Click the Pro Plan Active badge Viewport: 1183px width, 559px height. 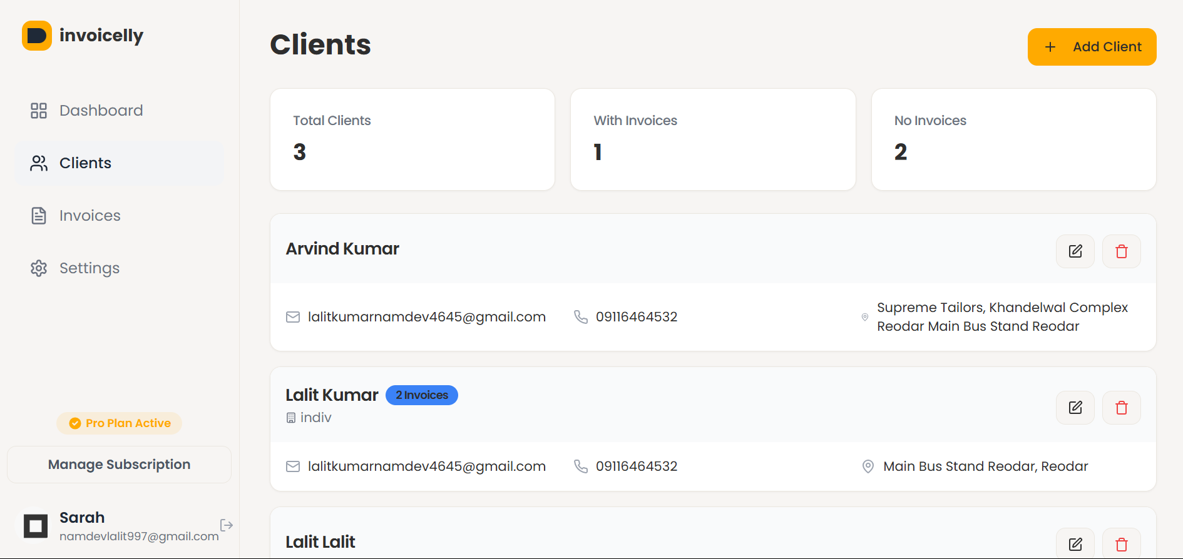[x=120, y=423]
